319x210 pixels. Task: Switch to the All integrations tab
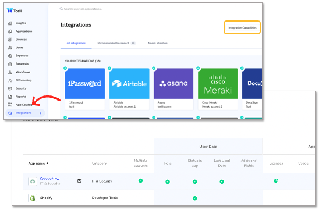(76, 43)
